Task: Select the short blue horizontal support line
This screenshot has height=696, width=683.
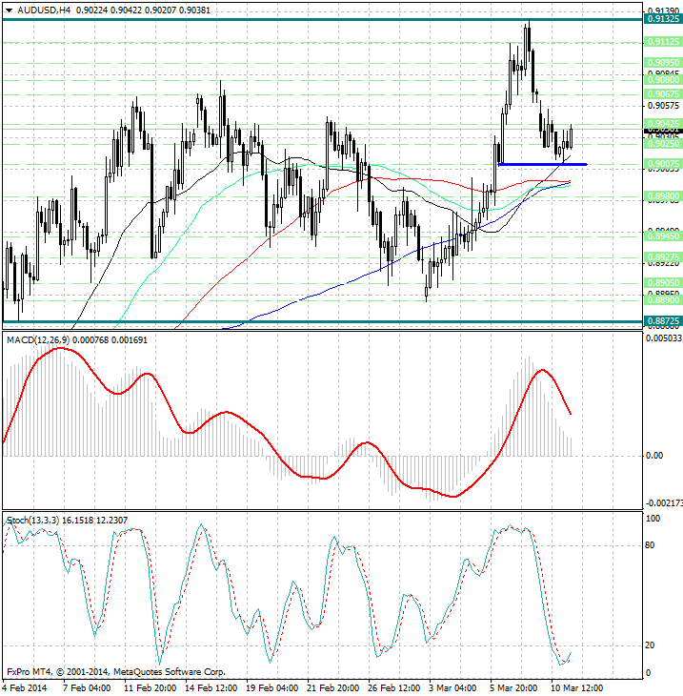Action: pyautogui.click(x=541, y=164)
